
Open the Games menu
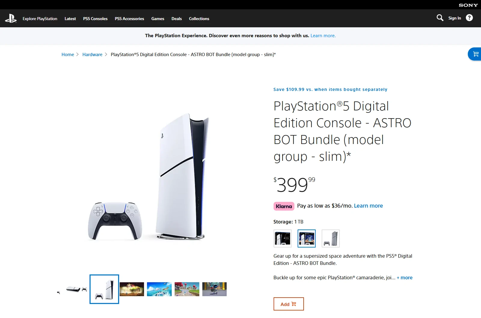[x=158, y=19]
